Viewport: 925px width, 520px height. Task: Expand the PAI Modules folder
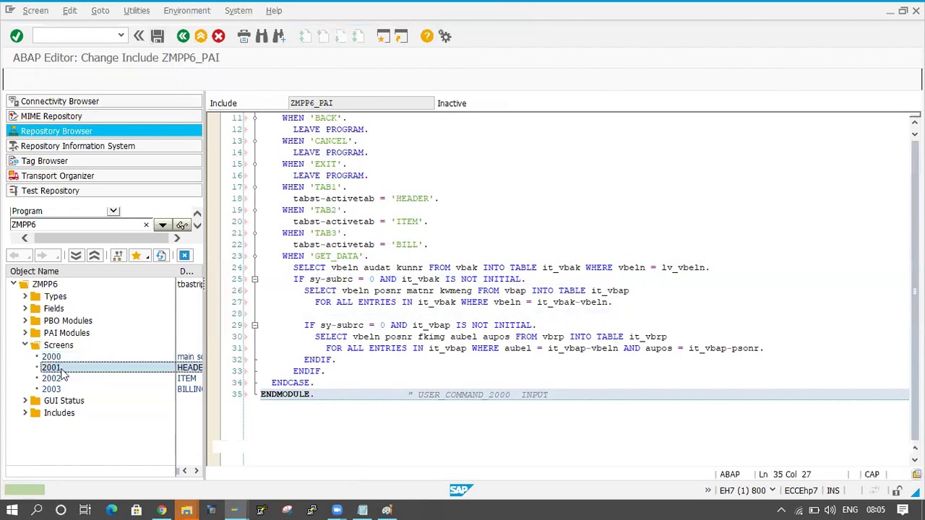tap(25, 333)
